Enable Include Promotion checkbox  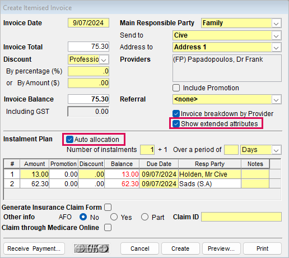[x=176, y=88]
